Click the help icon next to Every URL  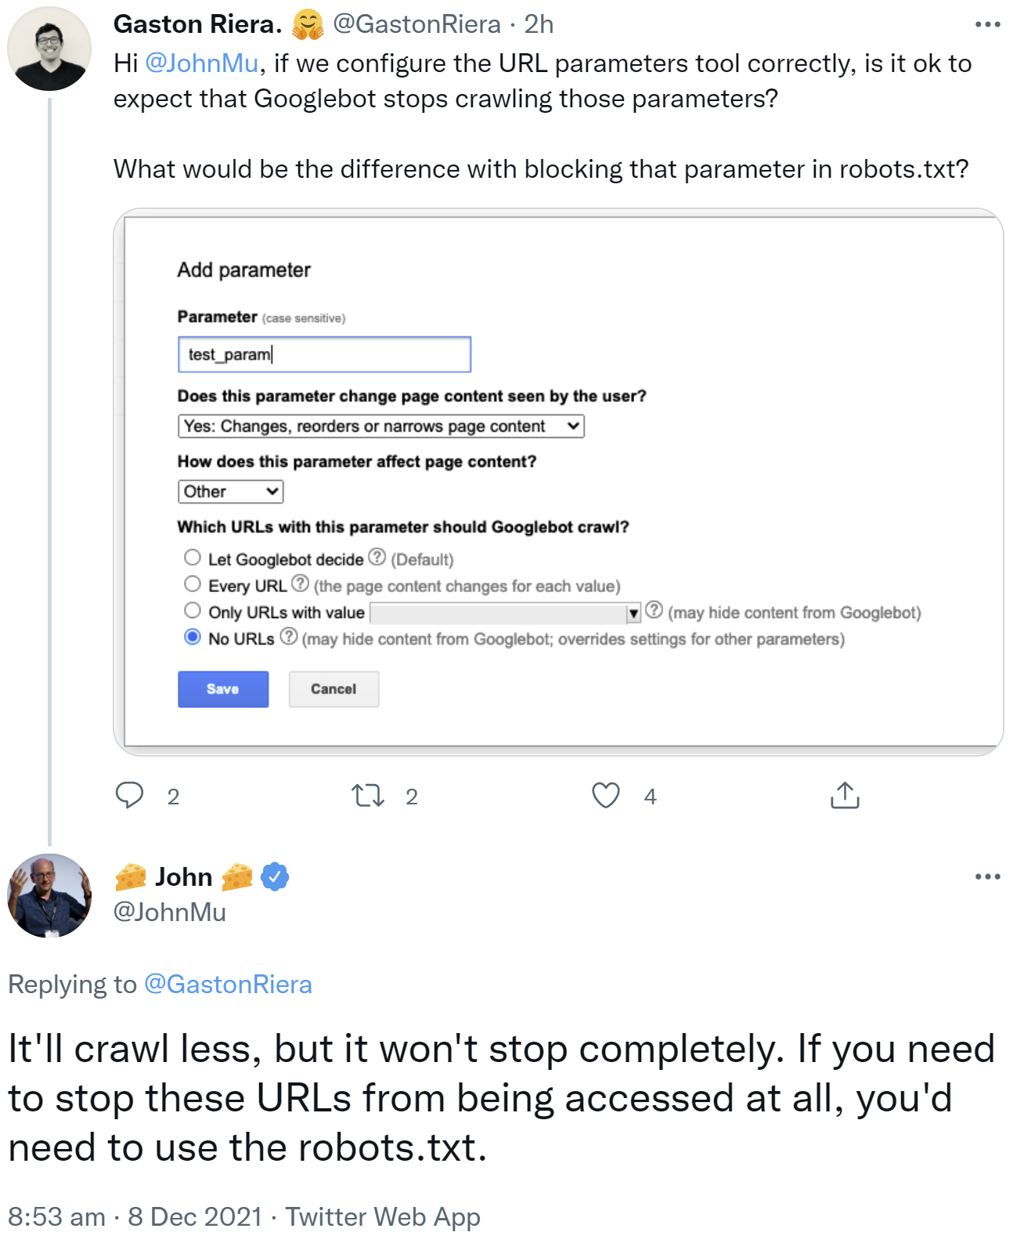(x=301, y=583)
